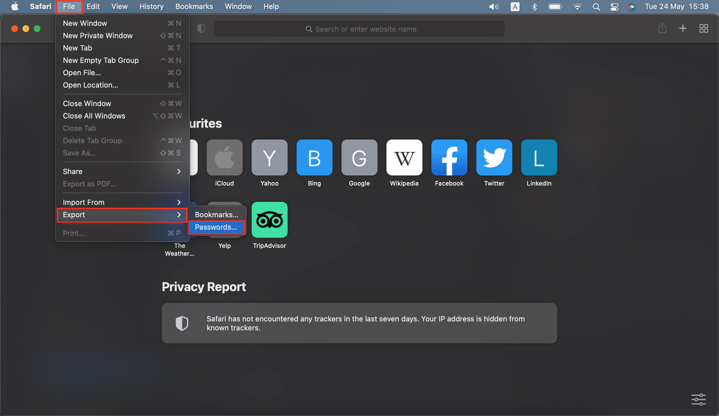Select Bookmarks from Export submenu
The width and height of the screenshot is (719, 416).
click(x=217, y=214)
